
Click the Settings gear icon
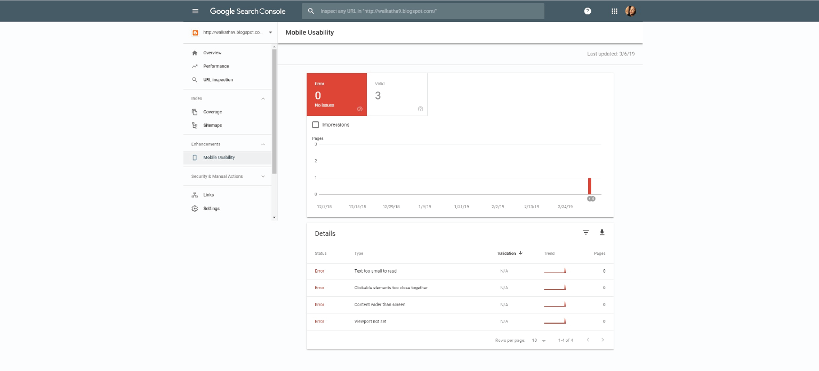[x=195, y=209]
